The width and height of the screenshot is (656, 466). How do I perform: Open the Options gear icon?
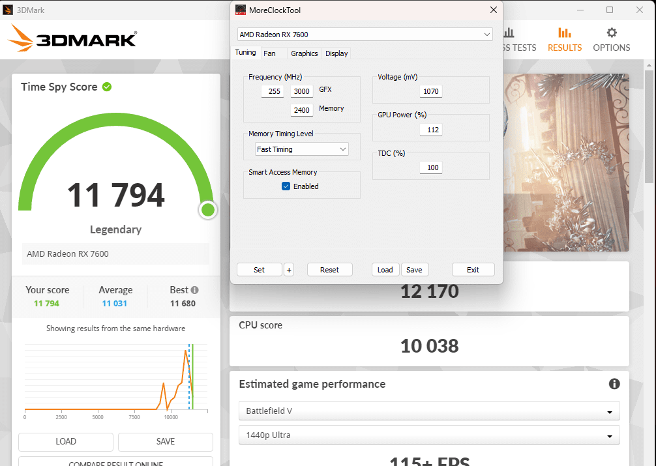click(x=611, y=33)
